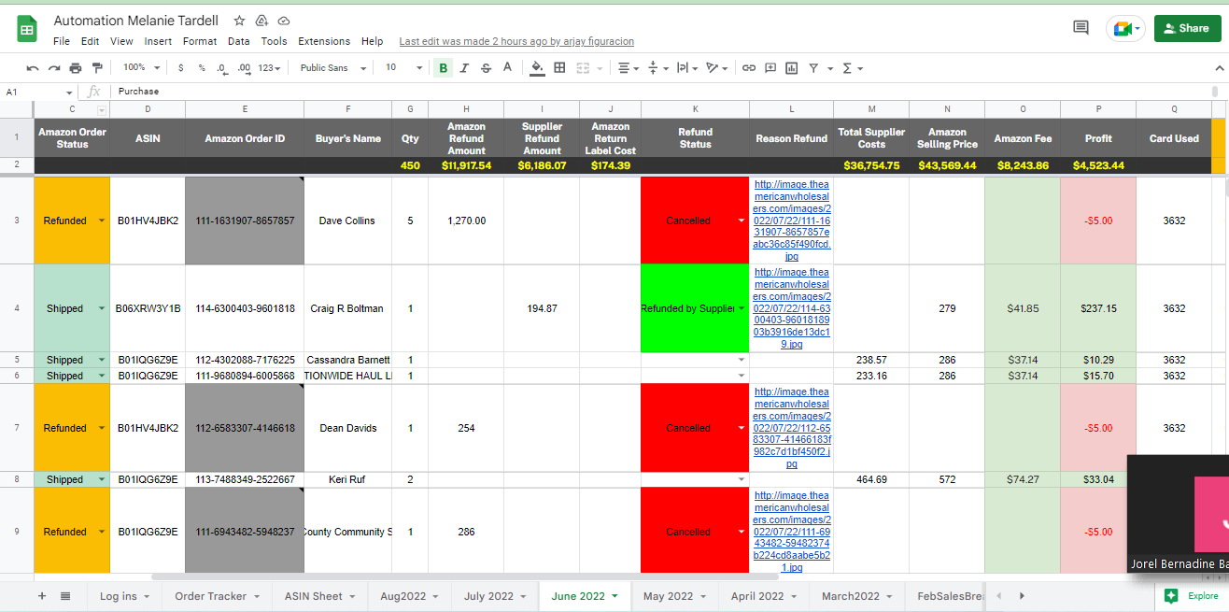The height and width of the screenshot is (612, 1229).
Task: Open the Extensions menu
Action: (324, 41)
